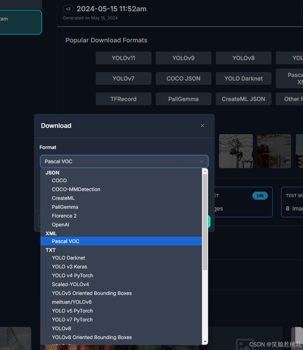
Task: Click the v2 version badge
Action: point(68,9)
